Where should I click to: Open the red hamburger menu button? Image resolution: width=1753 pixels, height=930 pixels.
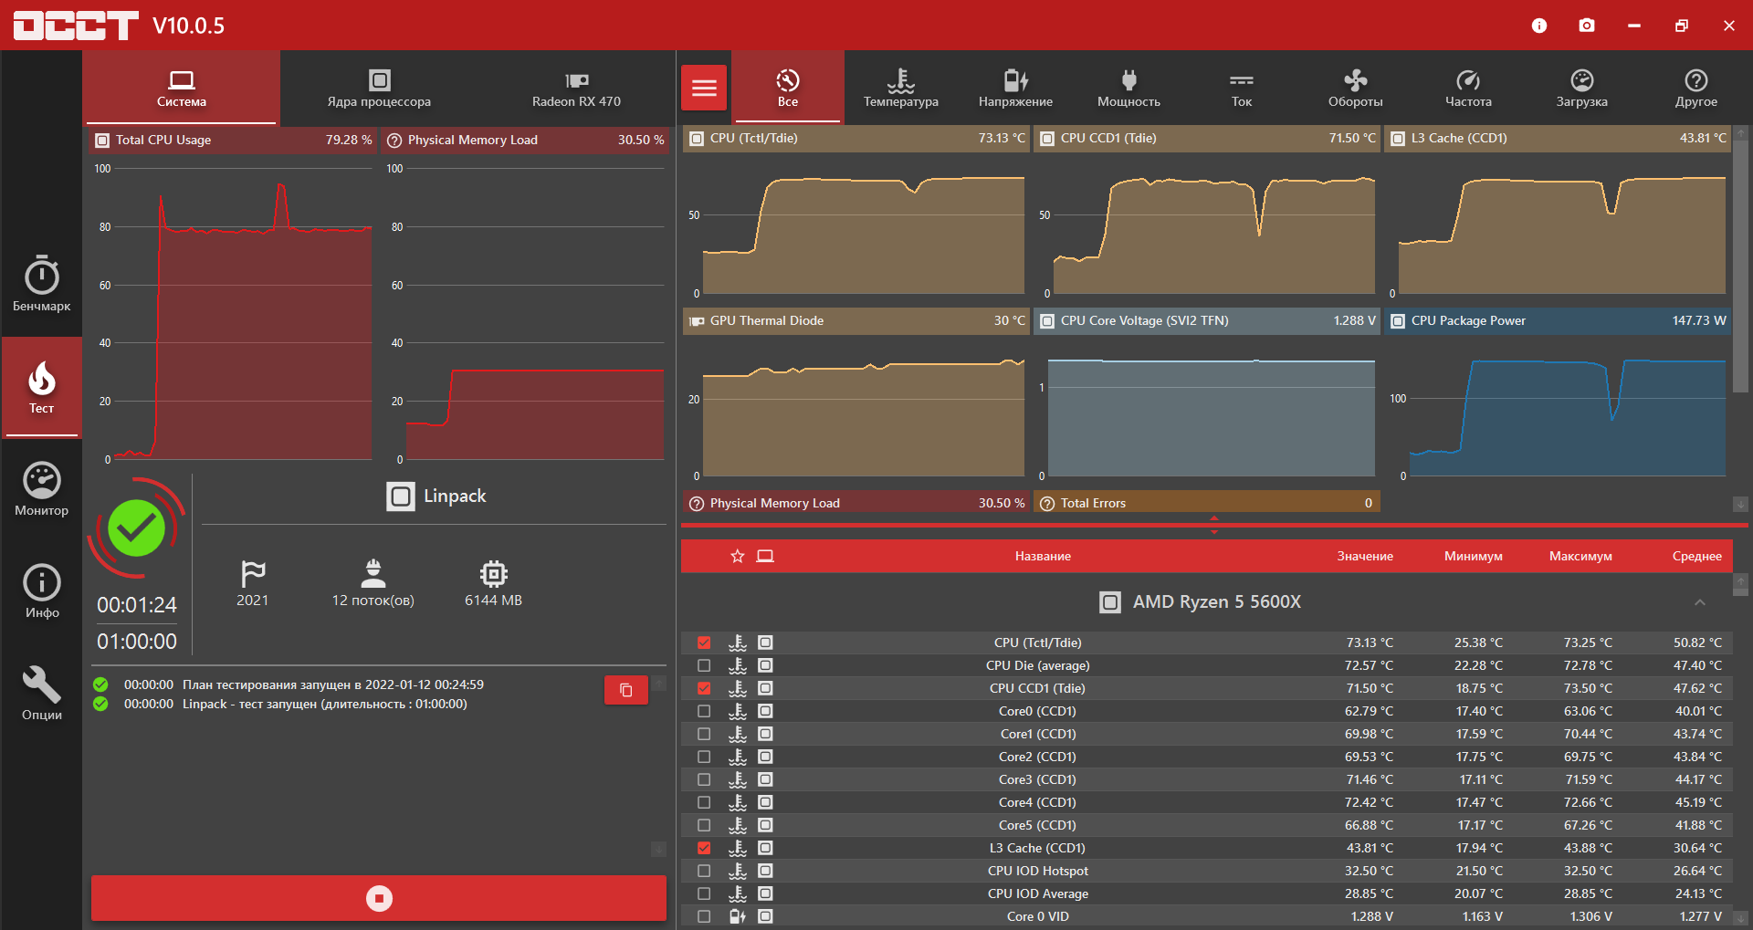(x=704, y=88)
